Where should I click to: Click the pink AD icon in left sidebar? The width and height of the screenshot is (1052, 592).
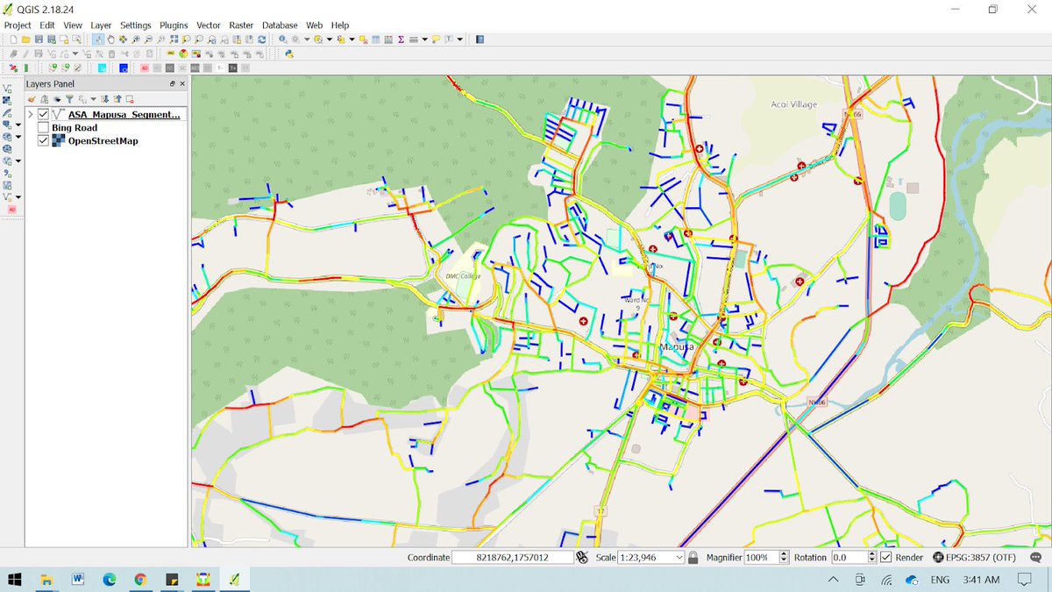tap(12, 210)
